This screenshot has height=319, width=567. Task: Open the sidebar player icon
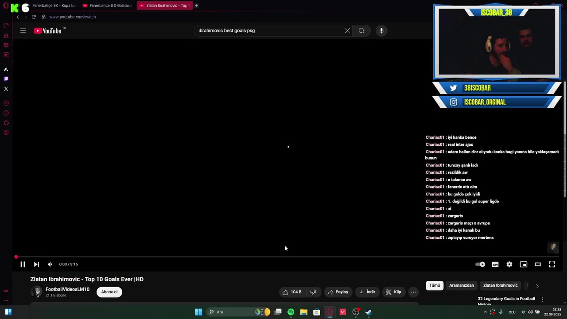point(6,103)
